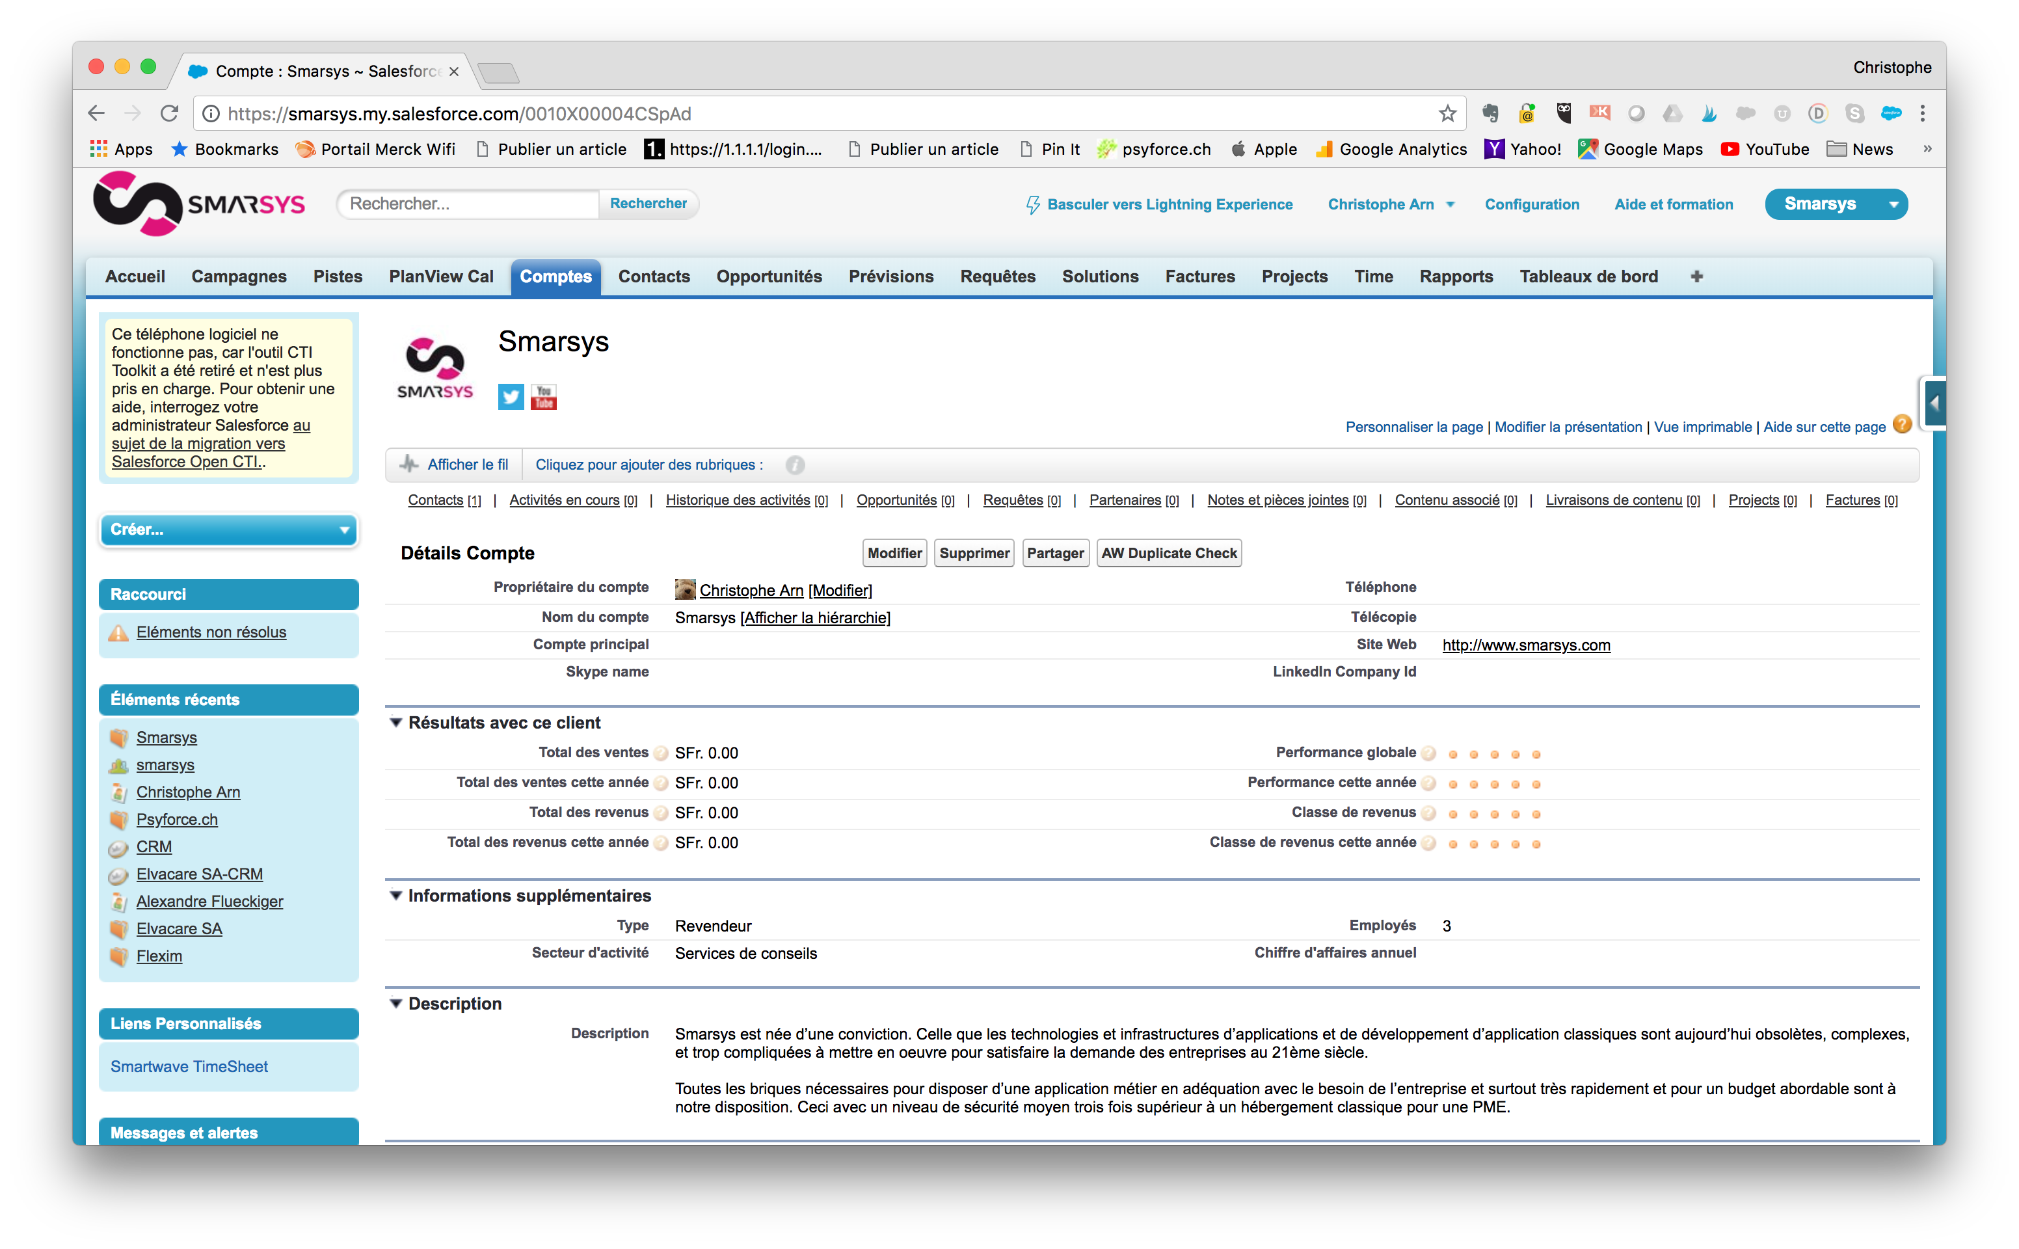Open the Configuration link
The image size is (2019, 1249).
pyautogui.click(x=1531, y=204)
